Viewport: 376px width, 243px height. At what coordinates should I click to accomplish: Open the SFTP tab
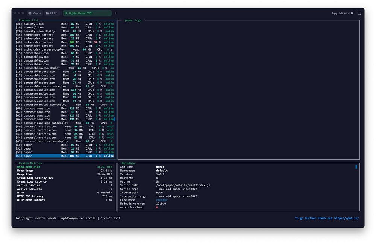point(52,13)
